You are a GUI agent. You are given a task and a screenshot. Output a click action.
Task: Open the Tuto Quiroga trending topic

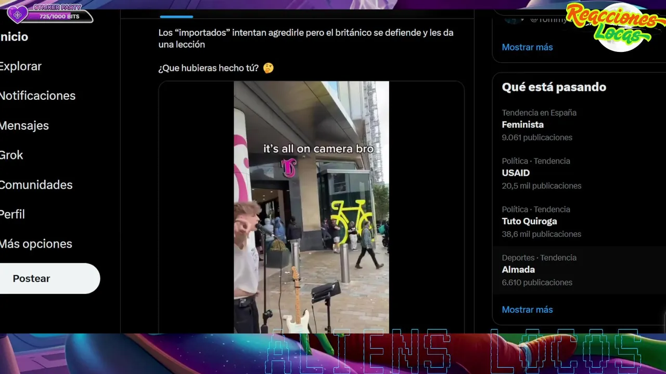[x=529, y=221]
